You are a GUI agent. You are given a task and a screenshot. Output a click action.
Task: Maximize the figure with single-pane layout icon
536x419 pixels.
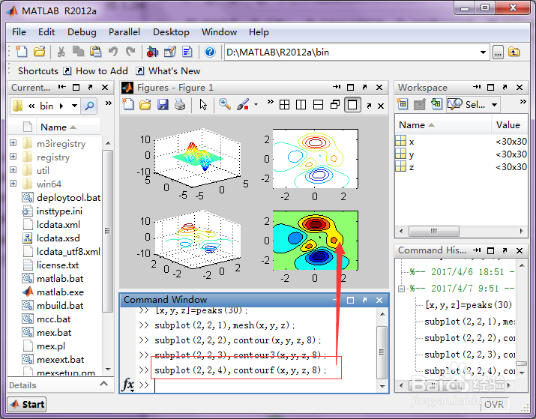(352, 105)
